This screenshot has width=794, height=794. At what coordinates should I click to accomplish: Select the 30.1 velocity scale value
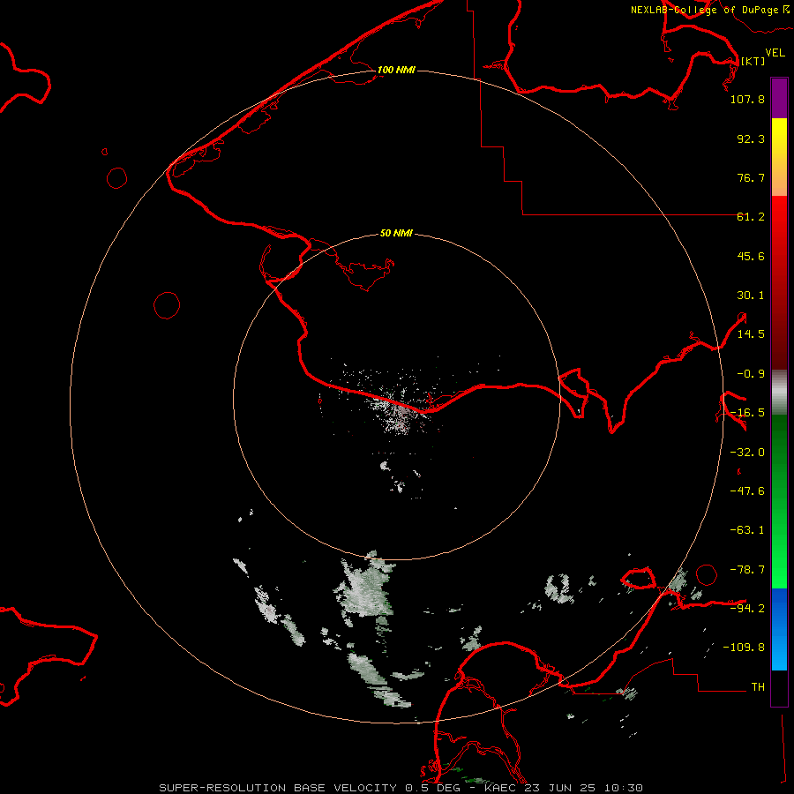[751, 296]
